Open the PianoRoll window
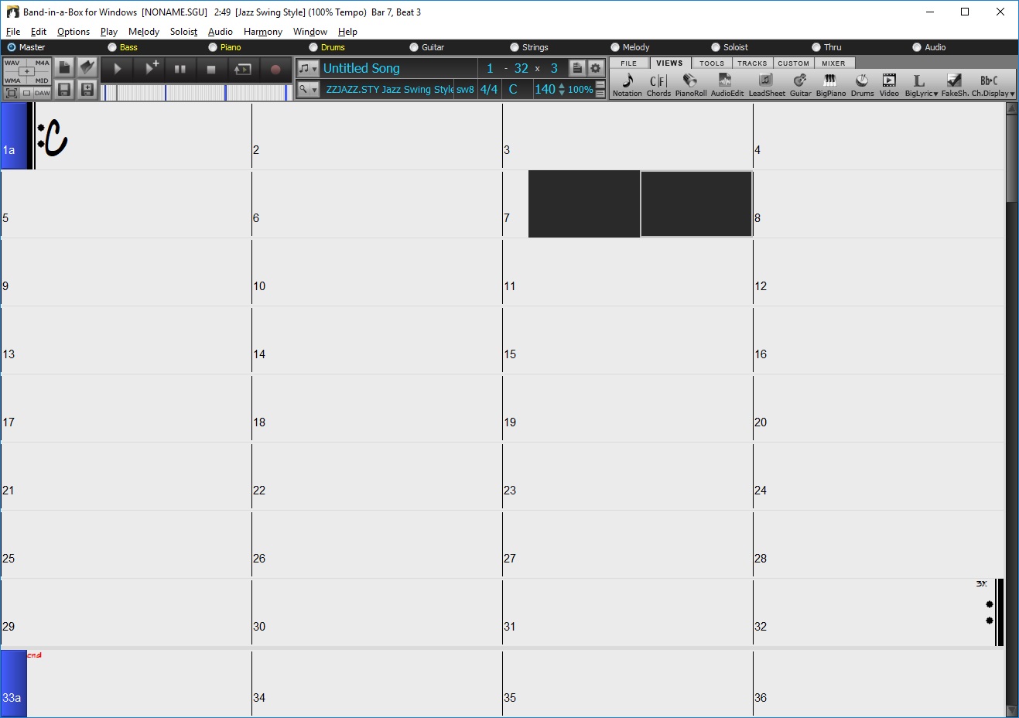 click(x=691, y=84)
